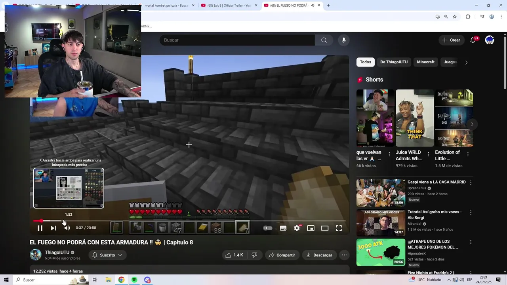
Task: Open more actions ellipsis under video
Action: 345,255
